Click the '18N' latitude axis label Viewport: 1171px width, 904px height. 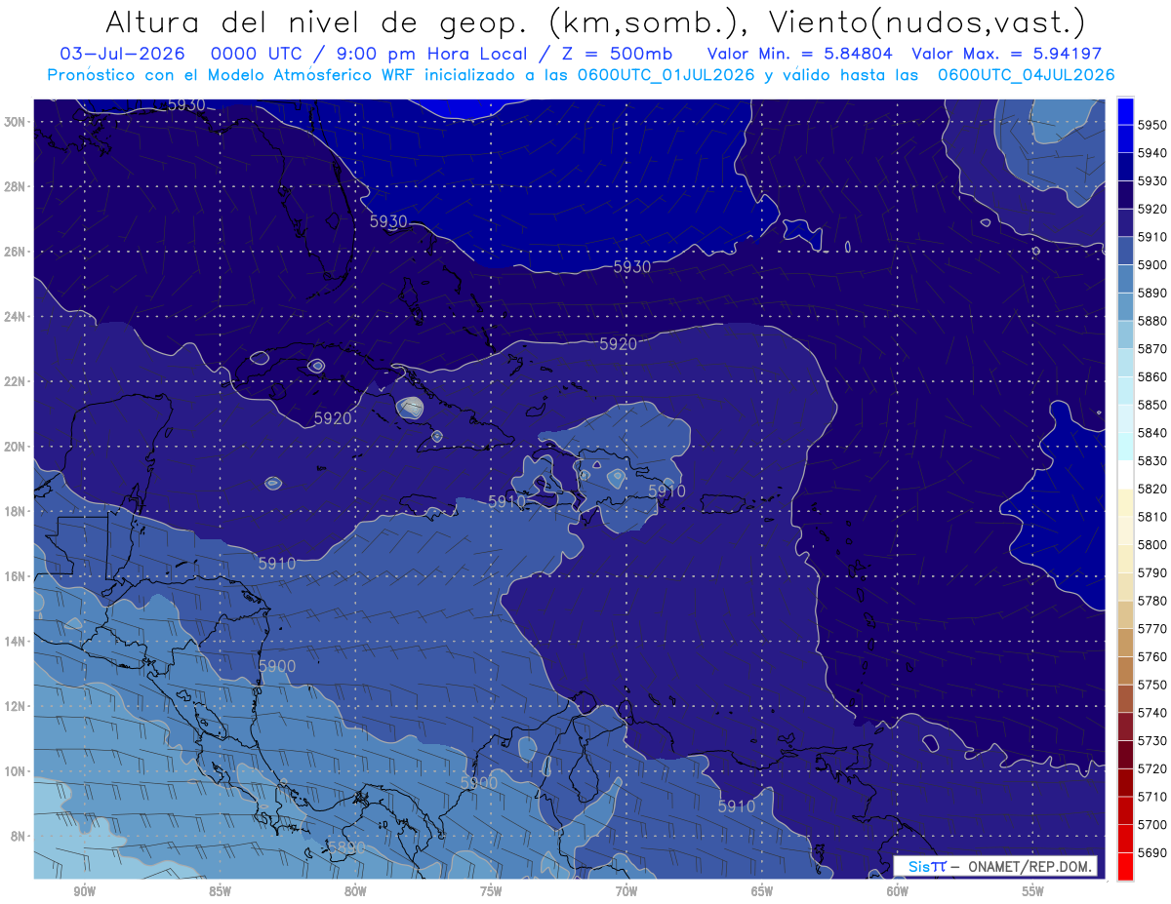click(x=15, y=511)
